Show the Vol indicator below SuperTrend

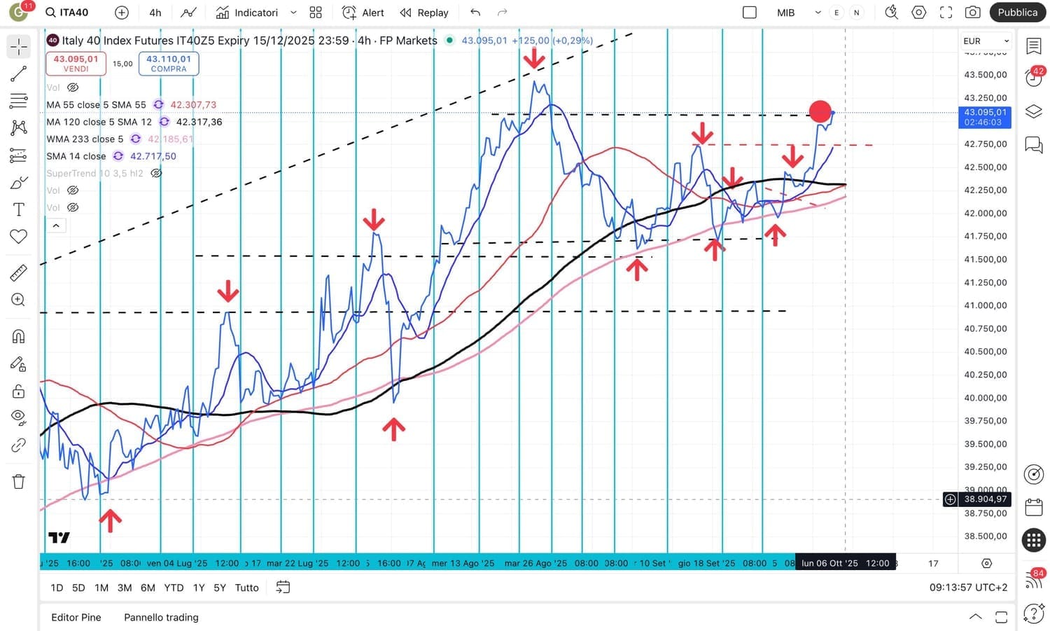pyautogui.click(x=73, y=190)
